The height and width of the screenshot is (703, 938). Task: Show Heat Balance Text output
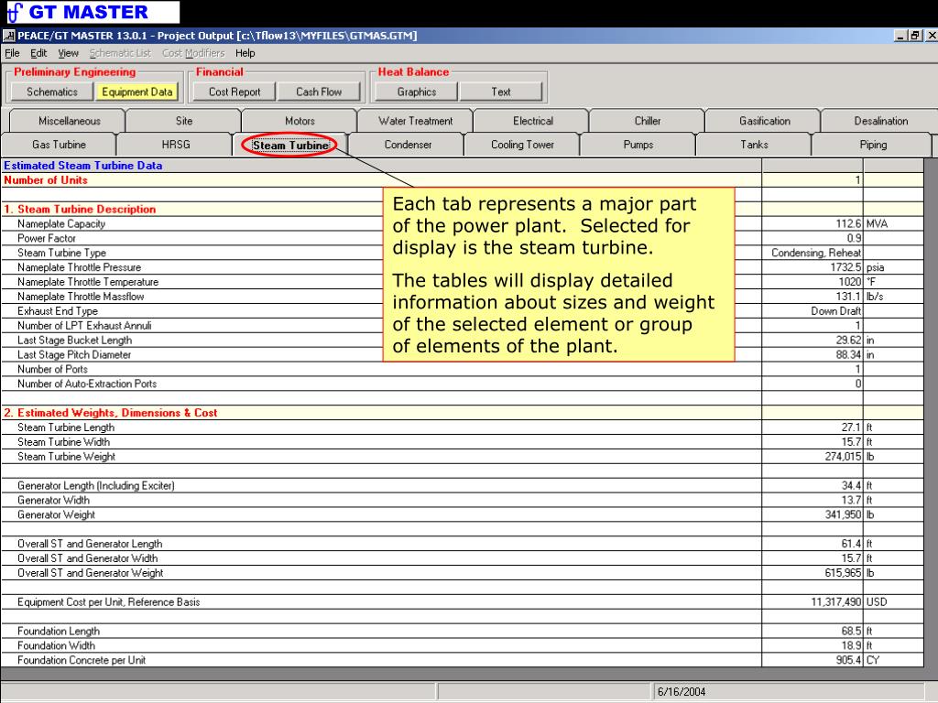(x=501, y=92)
